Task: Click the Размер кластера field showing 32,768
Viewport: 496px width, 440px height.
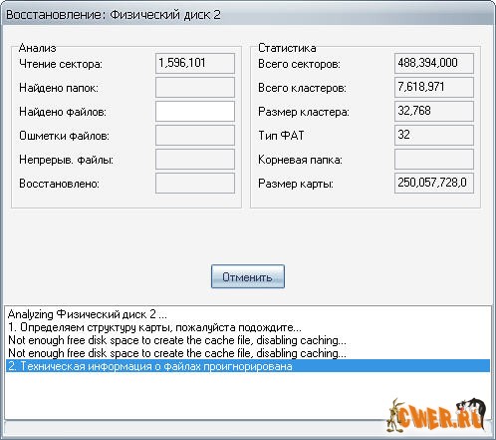Action: click(x=434, y=111)
